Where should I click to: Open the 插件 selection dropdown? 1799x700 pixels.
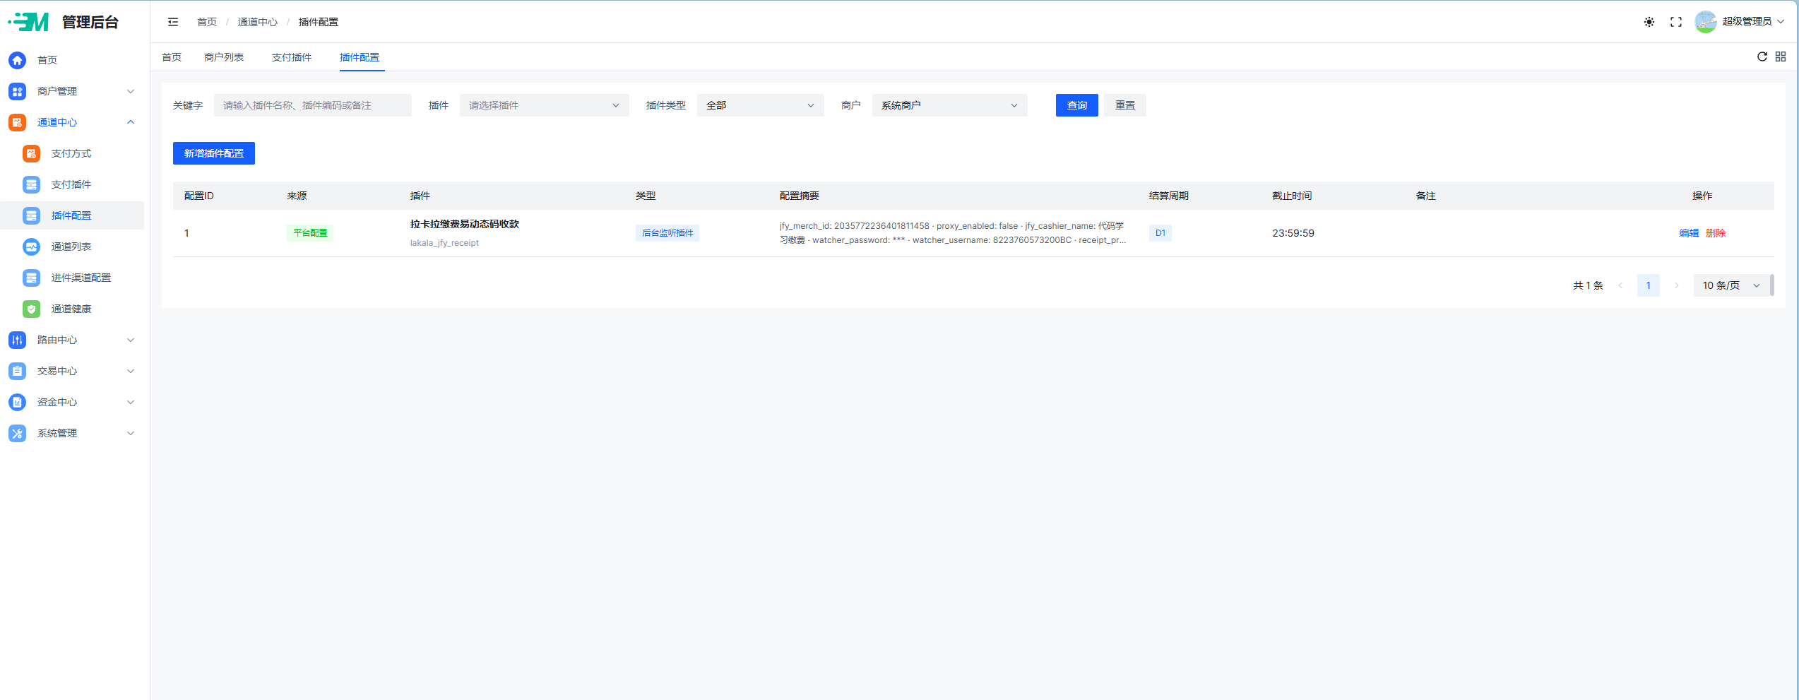click(x=544, y=105)
